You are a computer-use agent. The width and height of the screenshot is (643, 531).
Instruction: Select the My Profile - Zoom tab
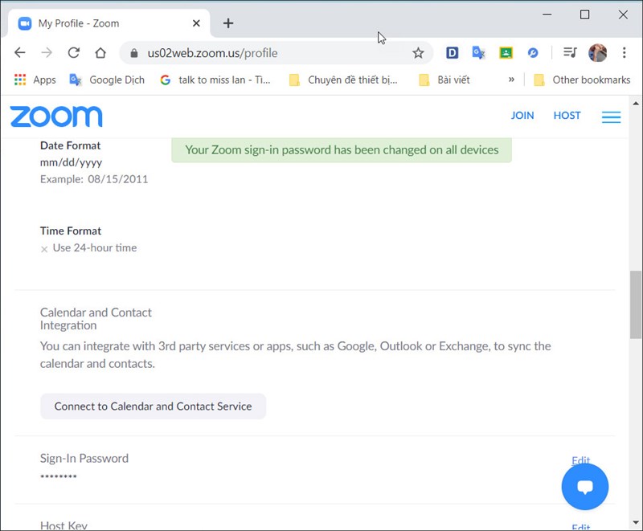[104, 23]
